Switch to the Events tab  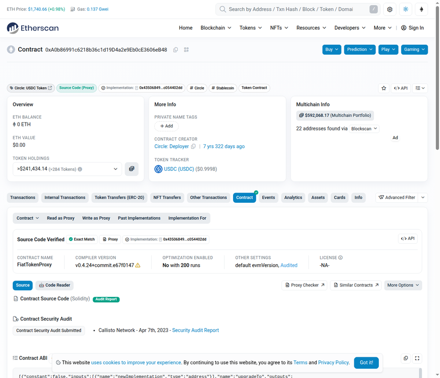coord(269,197)
